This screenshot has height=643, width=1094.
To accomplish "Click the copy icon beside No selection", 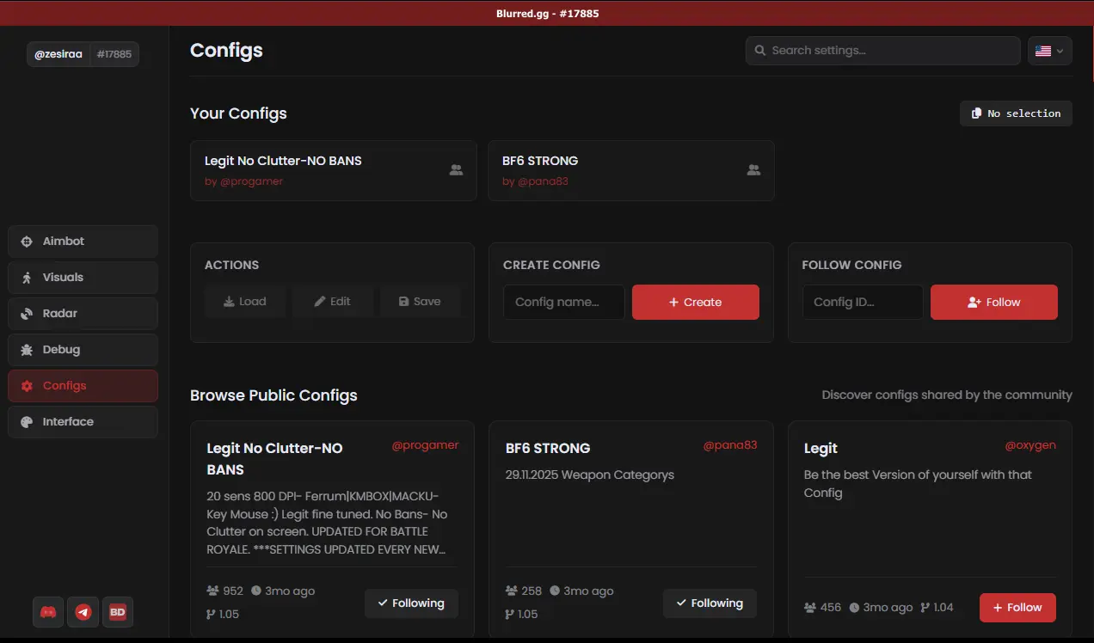I will pyautogui.click(x=976, y=113).
